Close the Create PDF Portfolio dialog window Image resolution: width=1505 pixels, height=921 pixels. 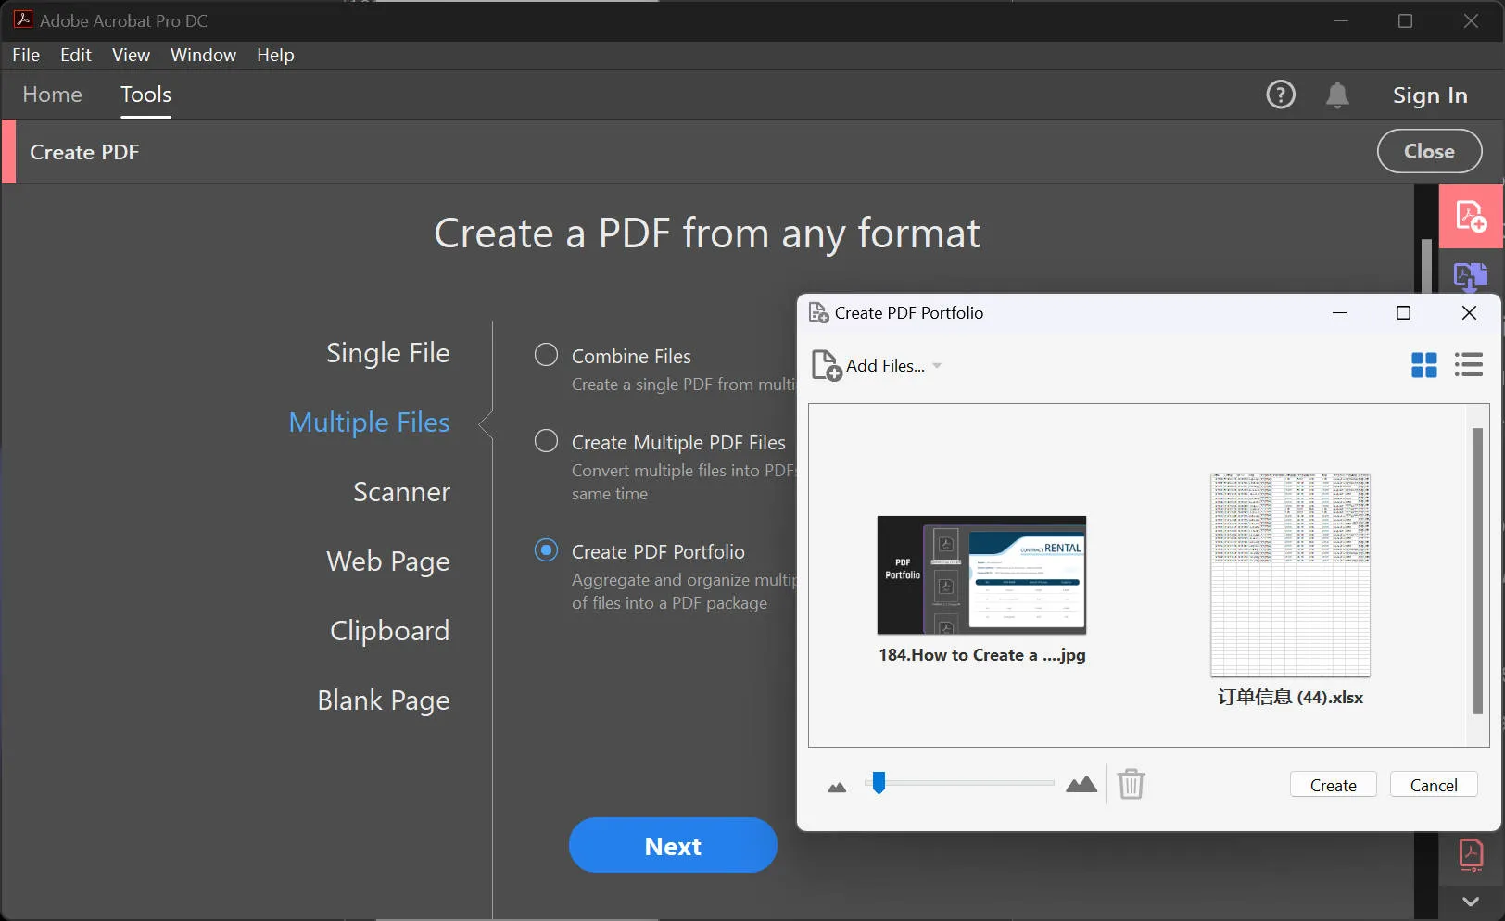(1469, 313)
